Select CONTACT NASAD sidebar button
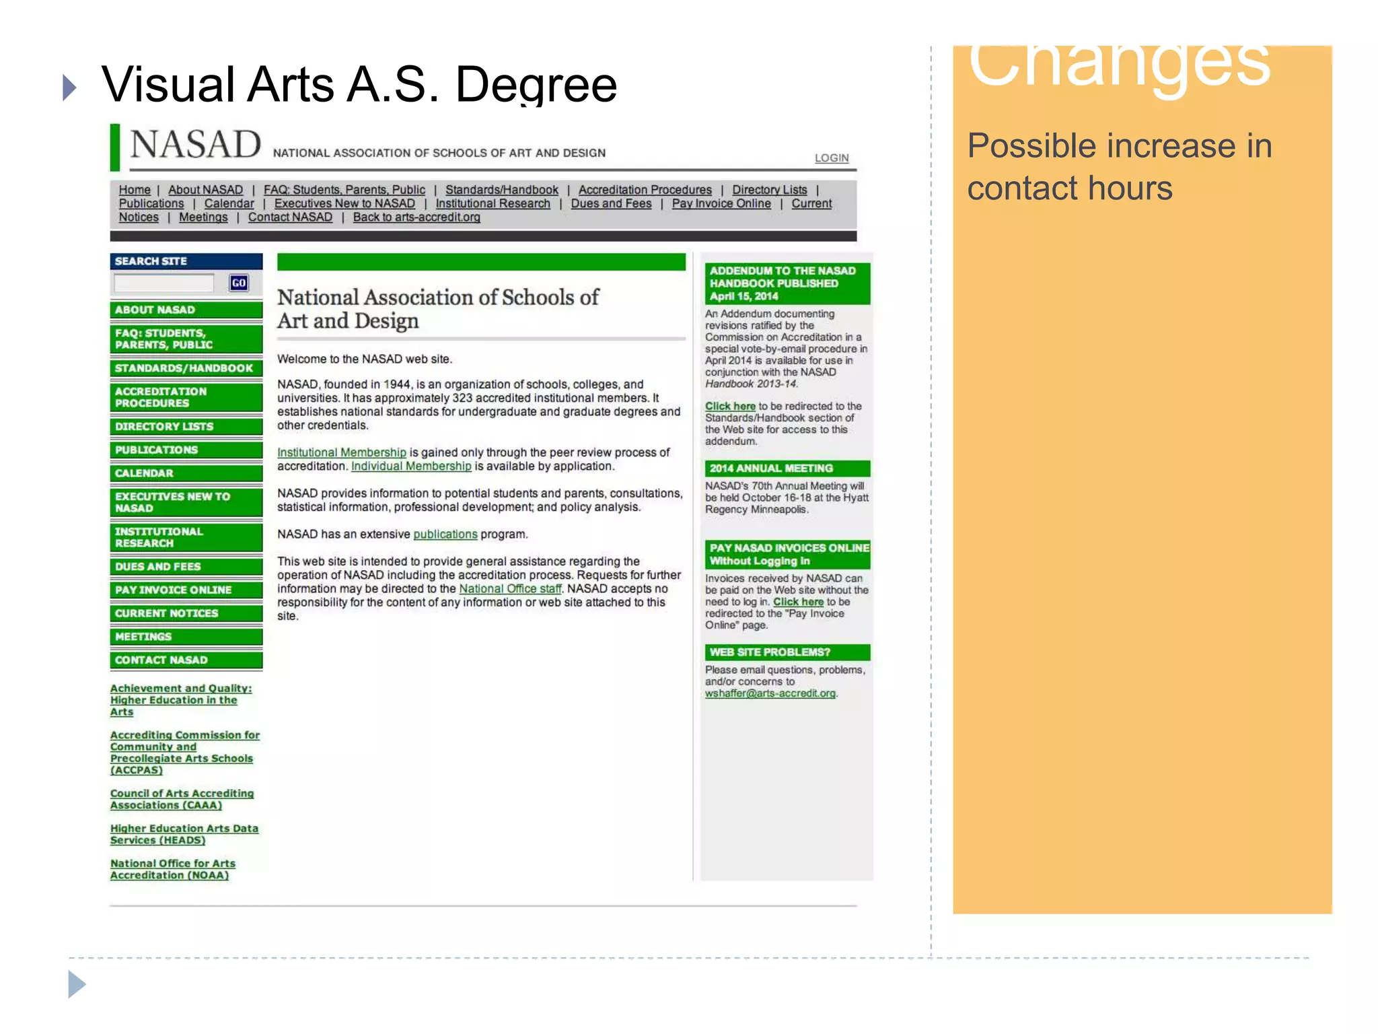The height and width of the screenshot is (1034, 1378). 186,660
